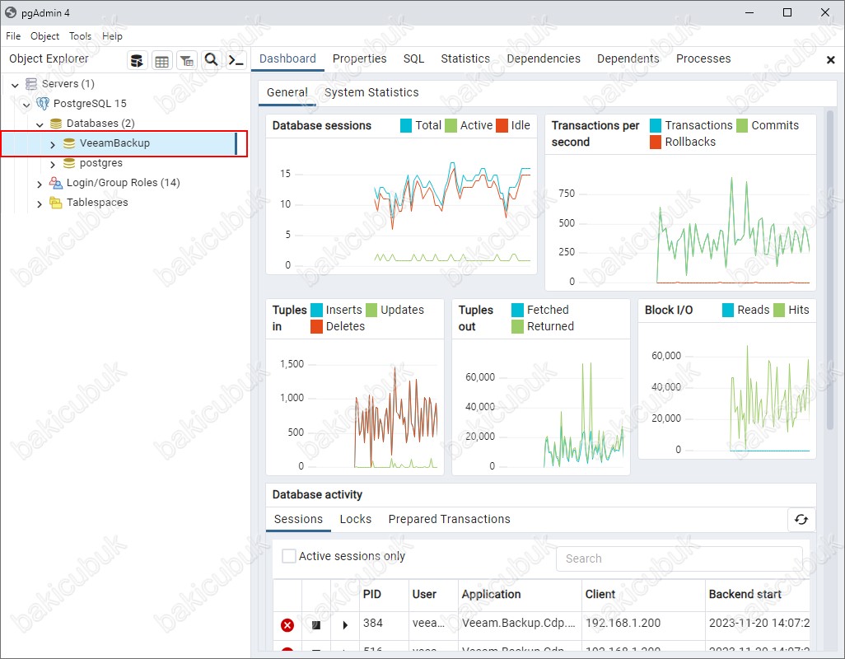Select the postgres database label
The height and width of the screenshot is (659, 845).
click(101, 163)
